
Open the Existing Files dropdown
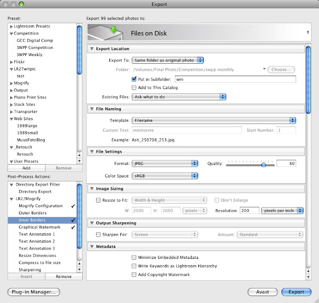(179, 97)
